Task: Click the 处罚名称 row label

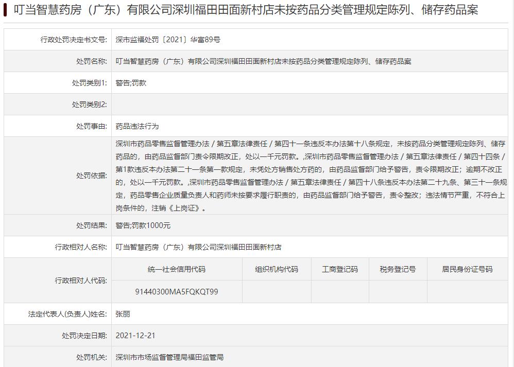Action: 92,61
